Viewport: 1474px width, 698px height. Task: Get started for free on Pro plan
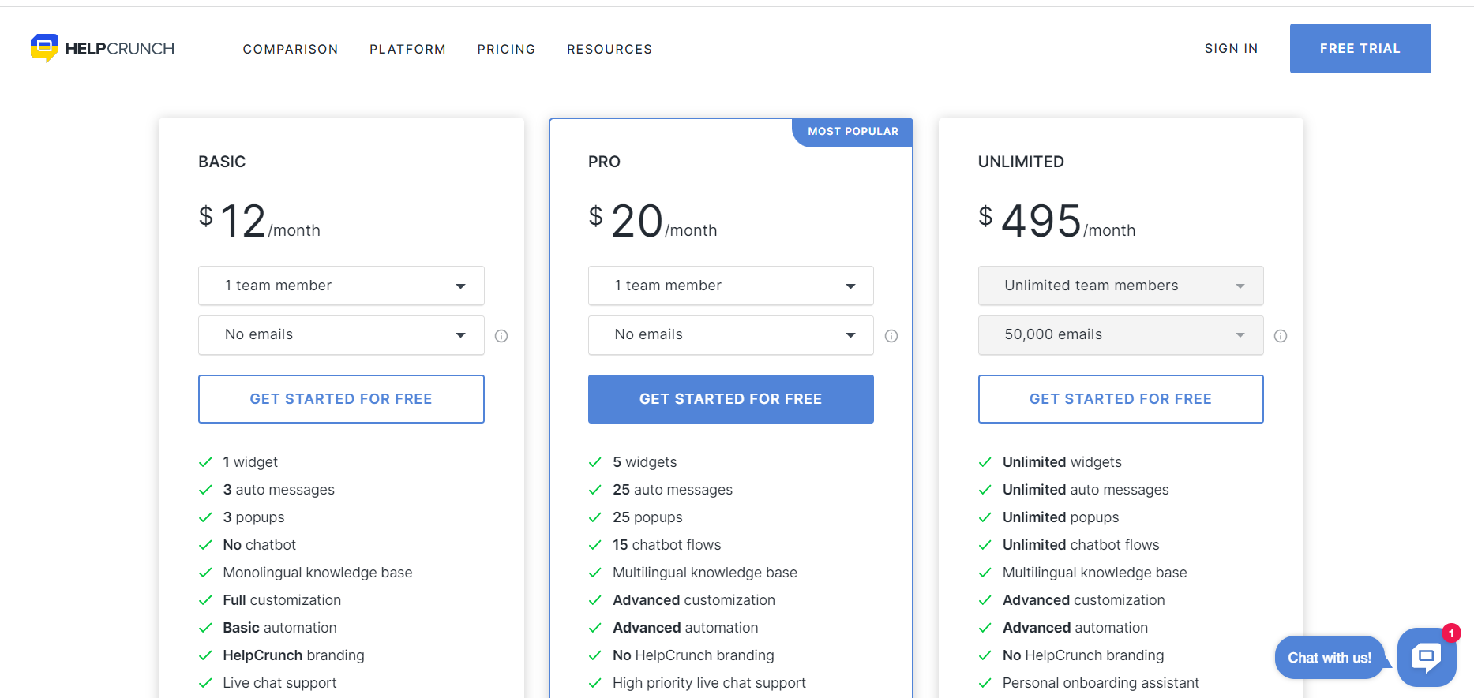[x=731, y=399]
